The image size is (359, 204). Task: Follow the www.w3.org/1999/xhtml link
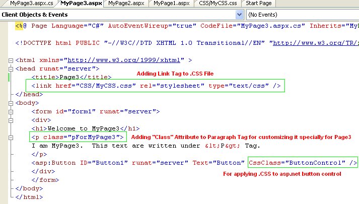pyautogui.click(x=124, y=60)
